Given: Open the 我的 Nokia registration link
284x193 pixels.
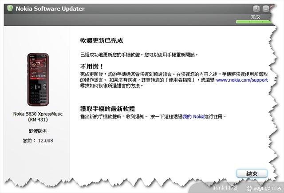Looking at the screenshot, I should 193,117.
